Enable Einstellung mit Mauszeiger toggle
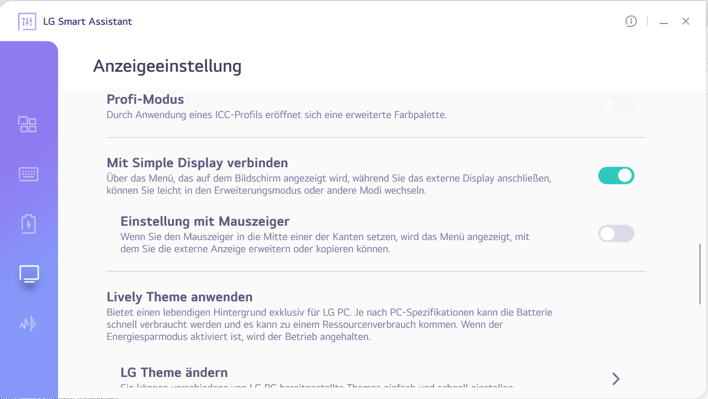Viewport: 708px width, 399px height. tap(616, 233)
